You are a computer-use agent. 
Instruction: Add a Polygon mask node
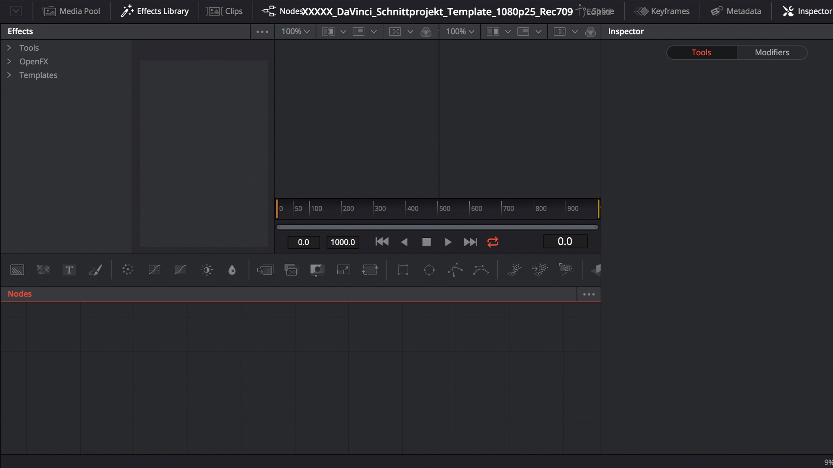(x=455, y=270)
